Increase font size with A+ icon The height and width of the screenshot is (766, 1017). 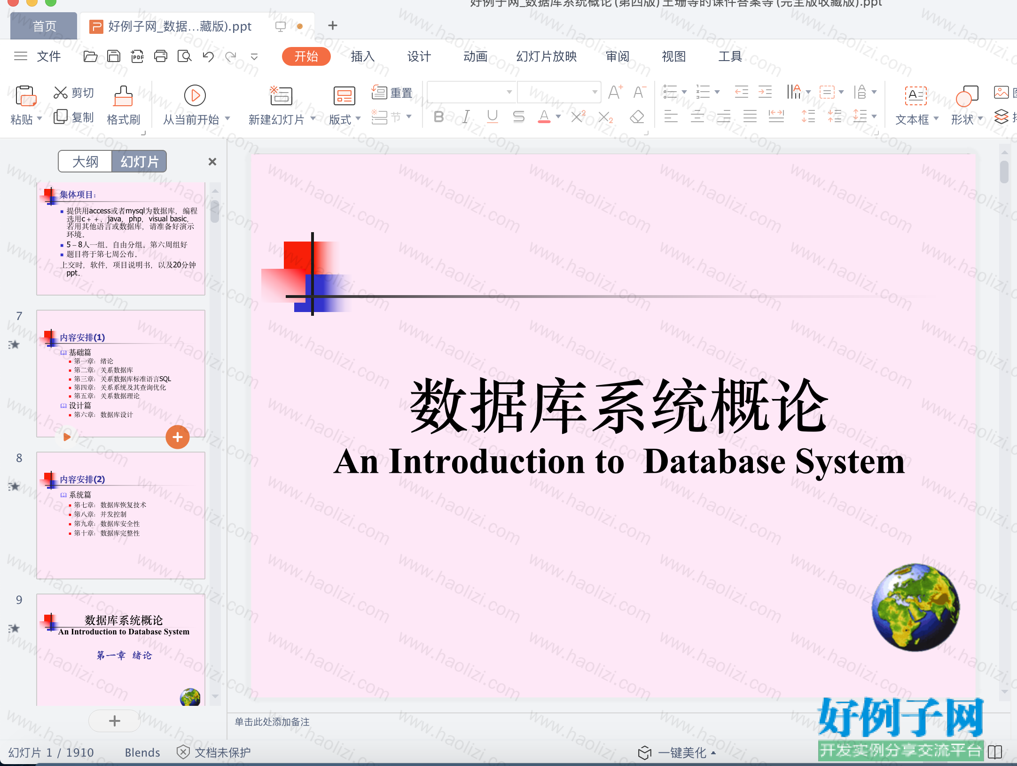coord(615,92)
